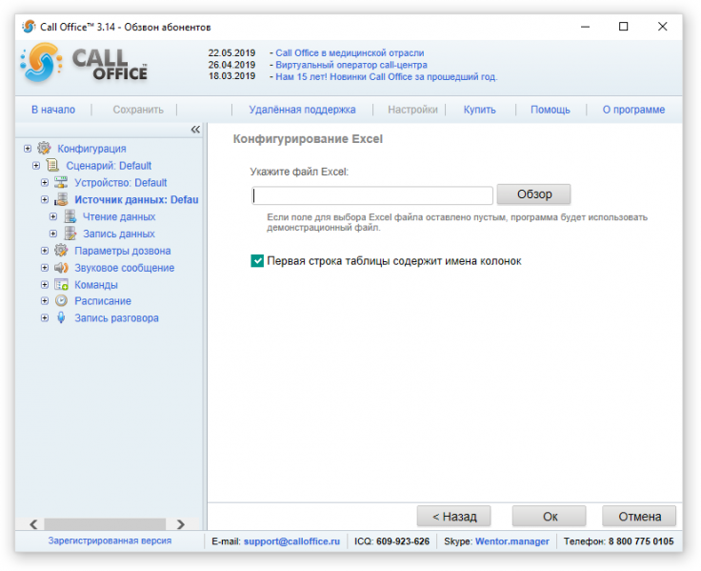Maximize the Call Office window
The width and height of the screenshot is (701, 571).
click(x=623, y=27)
